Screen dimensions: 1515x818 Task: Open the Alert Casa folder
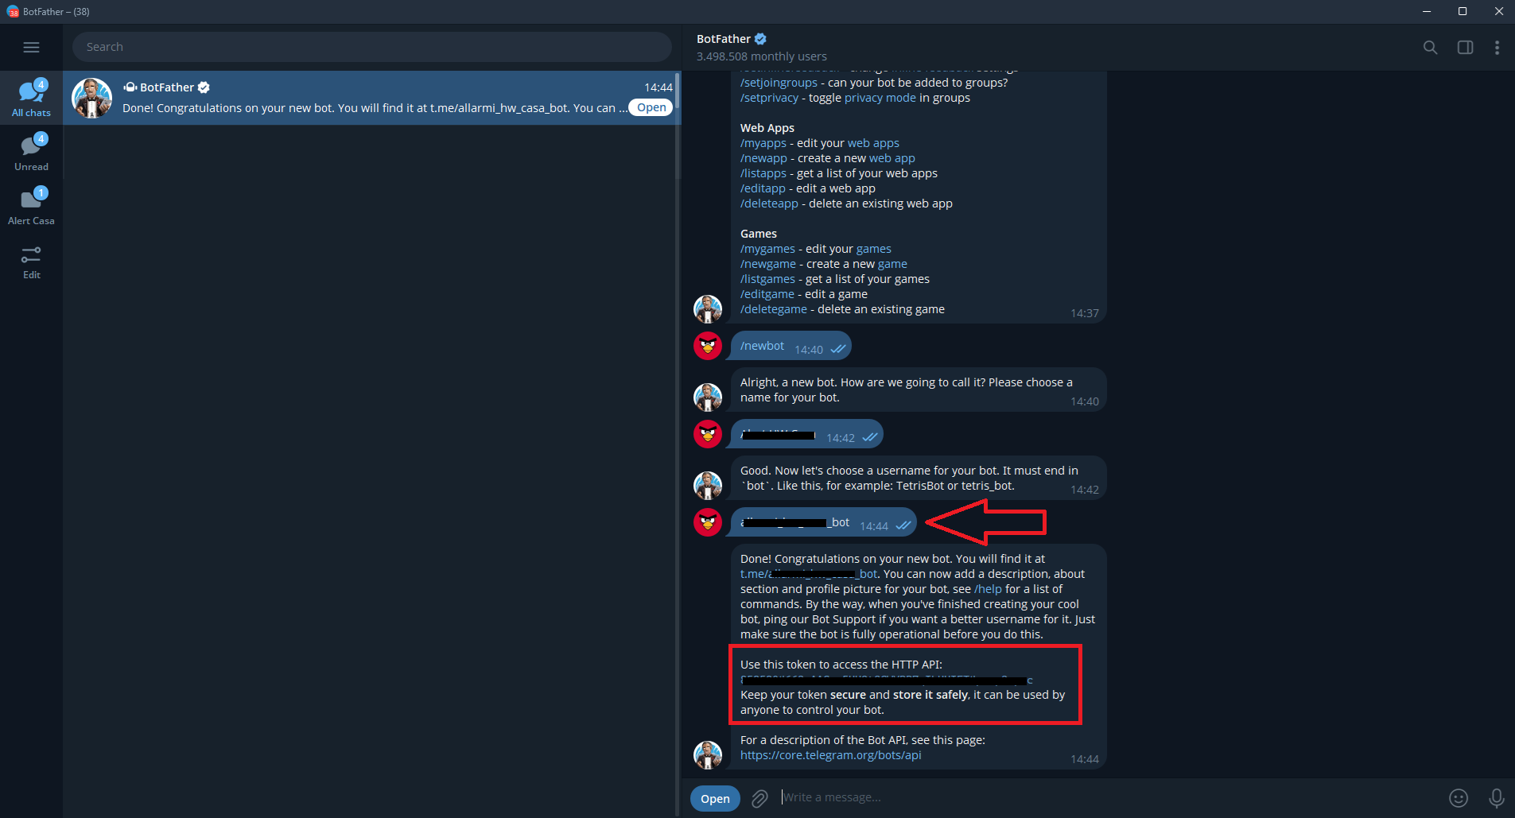tap(31, 206)
